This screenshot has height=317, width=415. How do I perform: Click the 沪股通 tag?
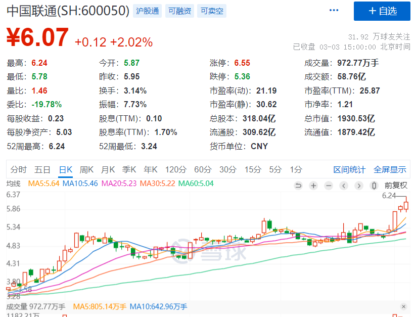point(148,11)
